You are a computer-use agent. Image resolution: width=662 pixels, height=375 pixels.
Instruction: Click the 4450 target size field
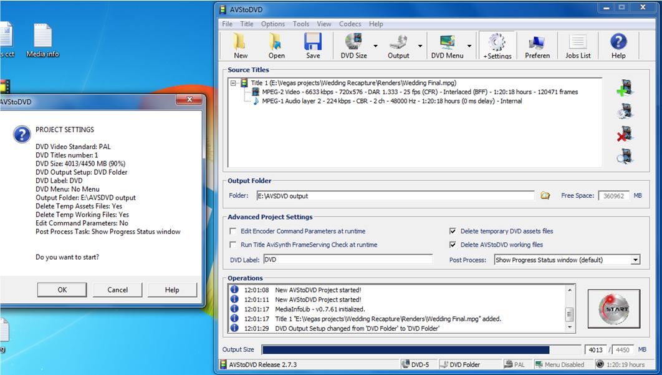point(622,349)
